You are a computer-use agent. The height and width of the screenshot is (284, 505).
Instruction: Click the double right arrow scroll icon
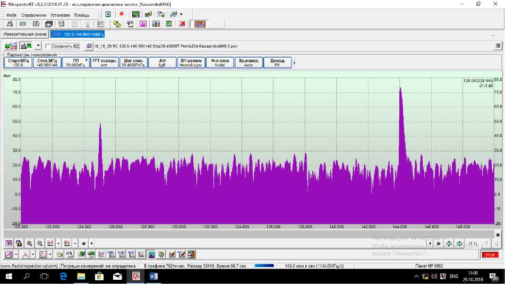[439, 244]
